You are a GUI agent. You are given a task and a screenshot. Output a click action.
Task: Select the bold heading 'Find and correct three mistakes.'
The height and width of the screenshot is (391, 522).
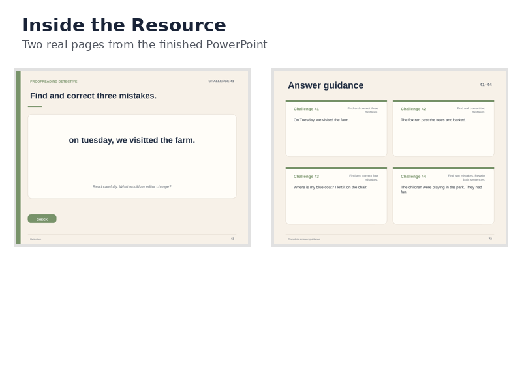93,96
